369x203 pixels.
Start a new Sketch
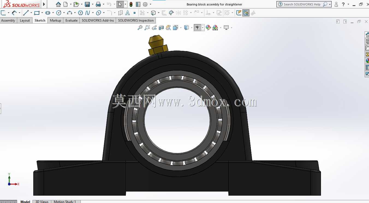coord(3,13)
